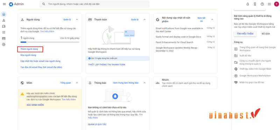
Task: Open the help question mark icon
Action: point(262,4)
